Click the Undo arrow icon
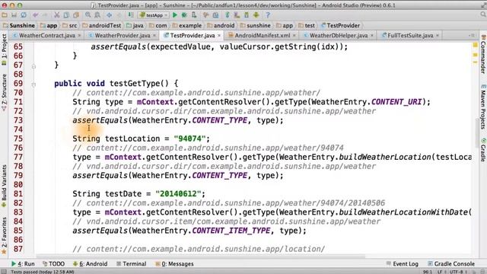The height and width of the screenshot is (274, 487). tap(36, 15)
